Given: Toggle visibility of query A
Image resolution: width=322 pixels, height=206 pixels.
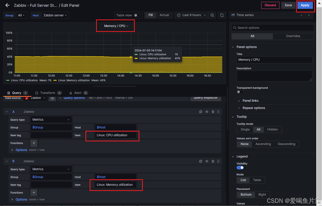Looking at the screenshot, I should (207, 112).
